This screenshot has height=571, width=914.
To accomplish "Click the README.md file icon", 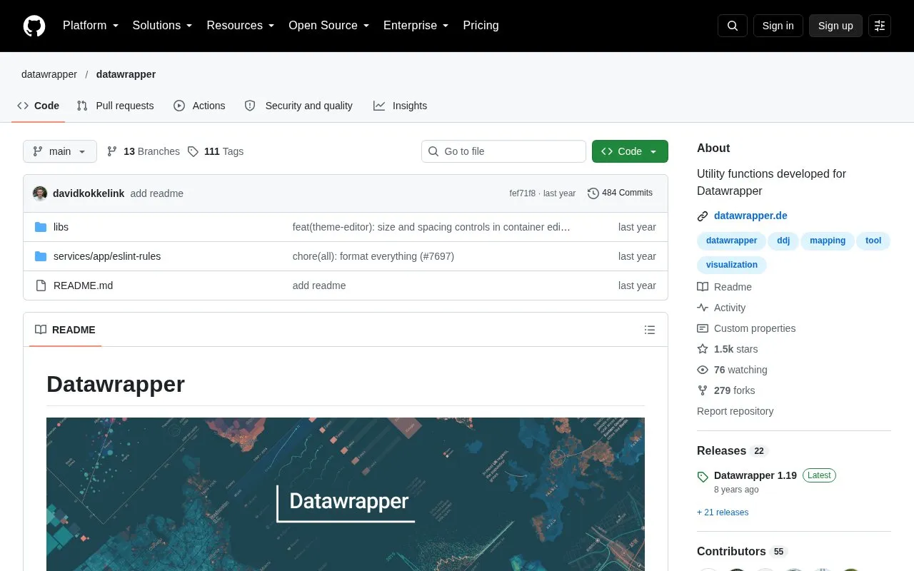I will (x=41, y=285).
